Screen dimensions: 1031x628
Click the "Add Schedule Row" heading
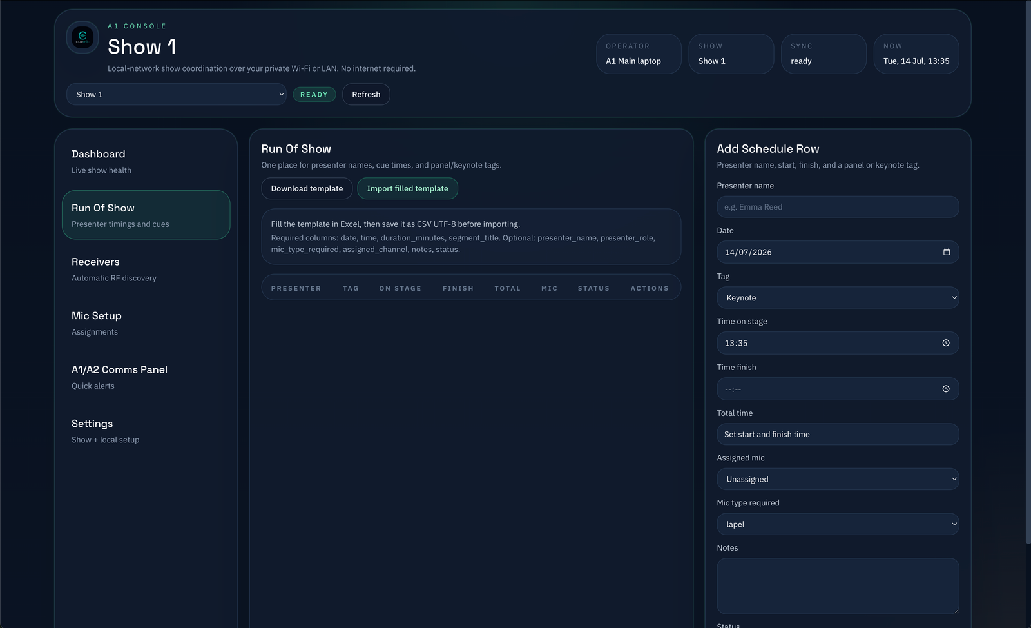point(768,149)
